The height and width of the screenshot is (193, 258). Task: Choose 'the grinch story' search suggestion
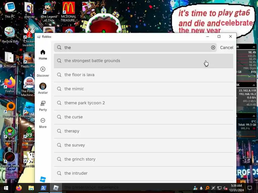point(143,159)
